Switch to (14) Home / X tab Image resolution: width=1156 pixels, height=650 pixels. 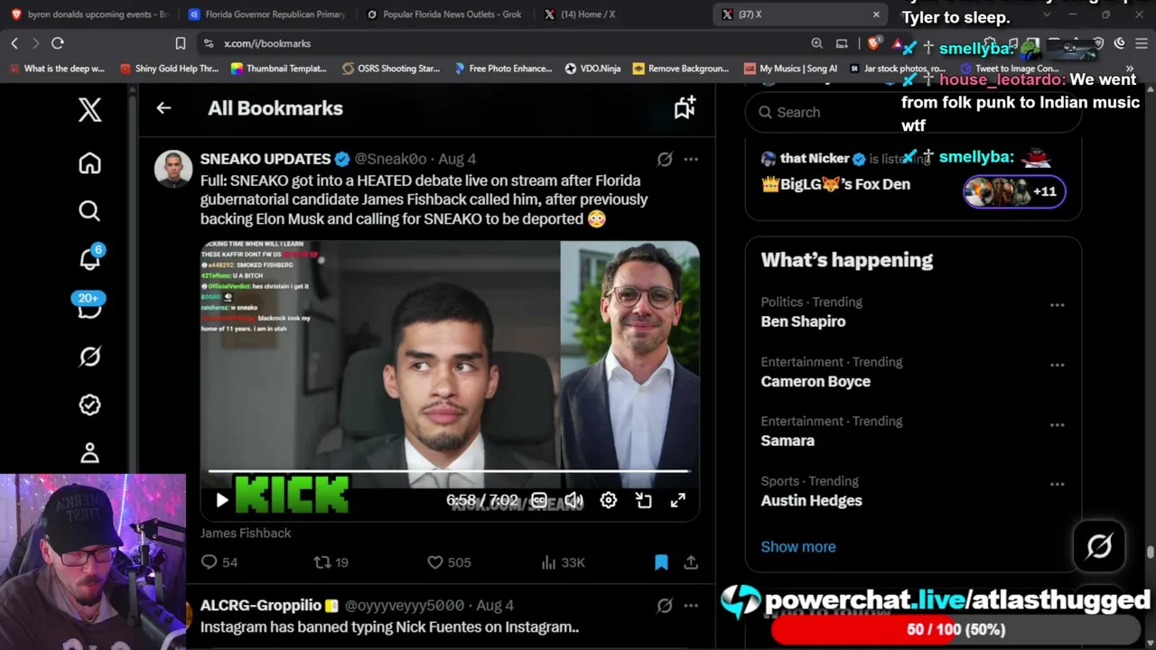pyautogui.click(x=621, y=14)
